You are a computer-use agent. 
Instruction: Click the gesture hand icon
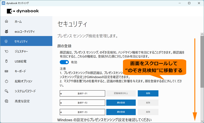6,51
